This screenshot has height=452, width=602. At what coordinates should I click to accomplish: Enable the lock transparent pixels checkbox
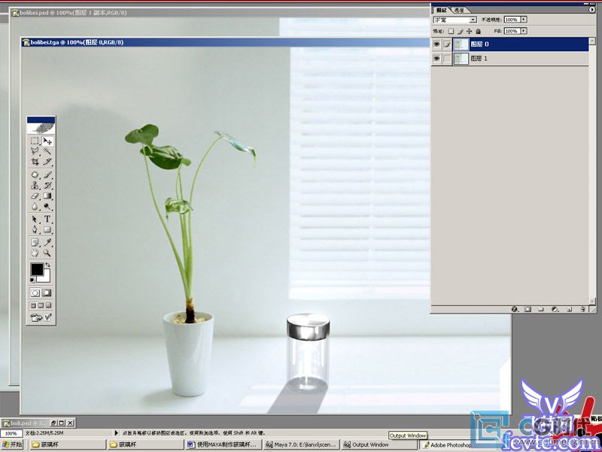coord(451,32)
